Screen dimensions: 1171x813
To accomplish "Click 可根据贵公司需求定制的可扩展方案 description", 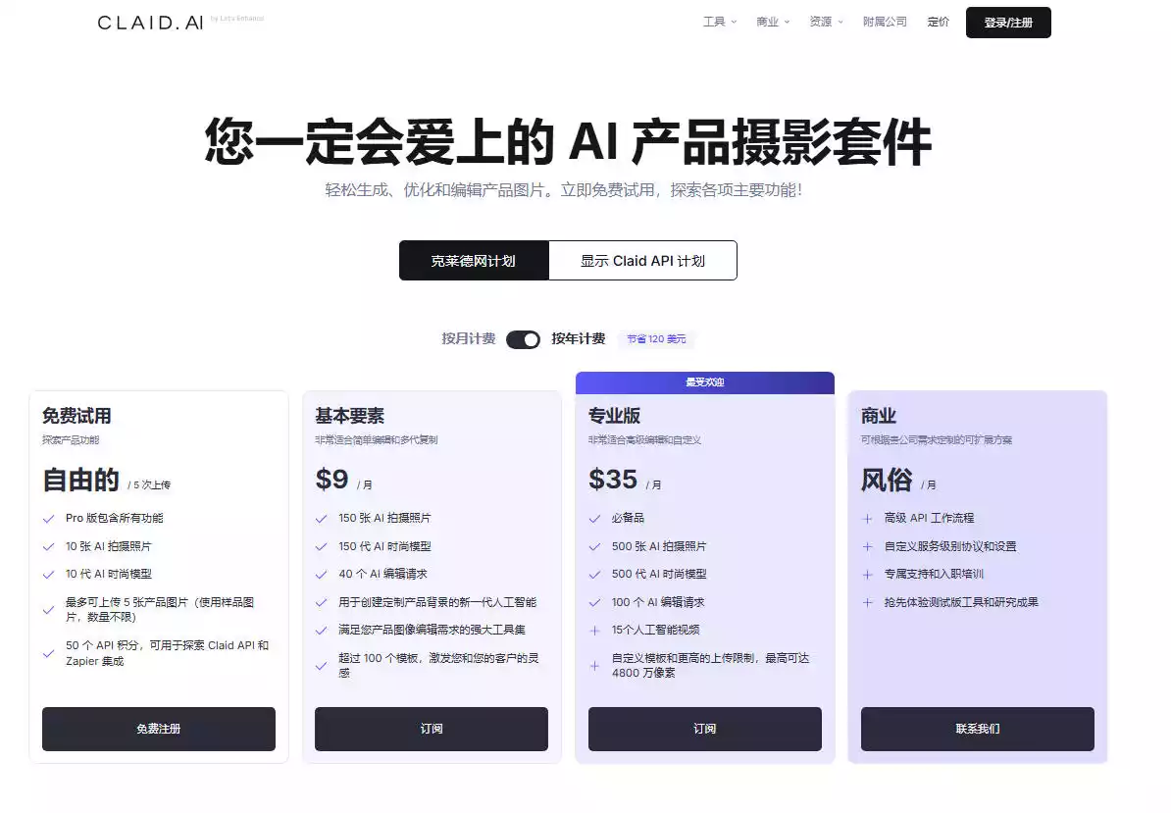I will tap(937, 439).
